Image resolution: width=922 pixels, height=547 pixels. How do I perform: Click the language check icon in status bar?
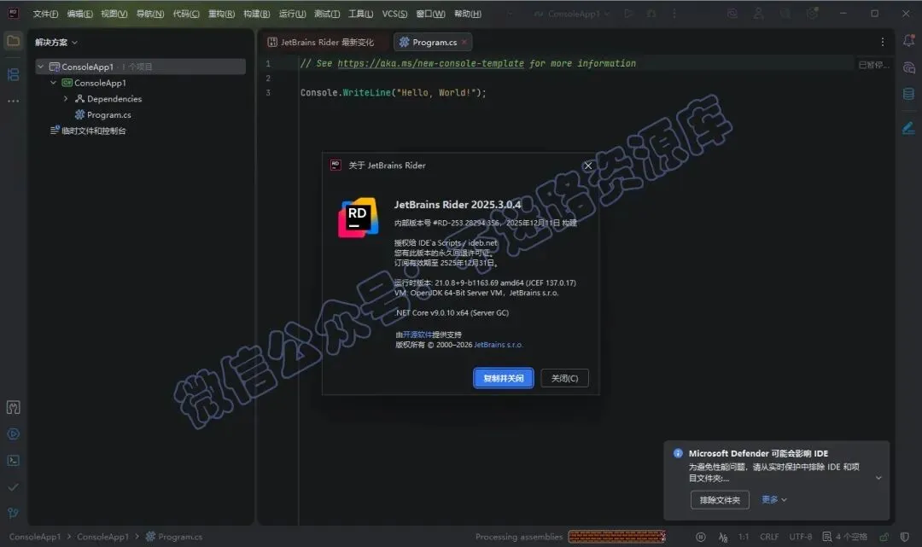(723, 537)
